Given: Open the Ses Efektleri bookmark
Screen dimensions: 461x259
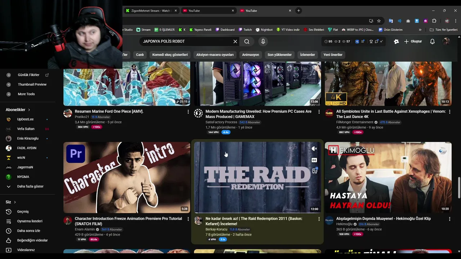Looking at the screenshot, I should click(314, 30).
